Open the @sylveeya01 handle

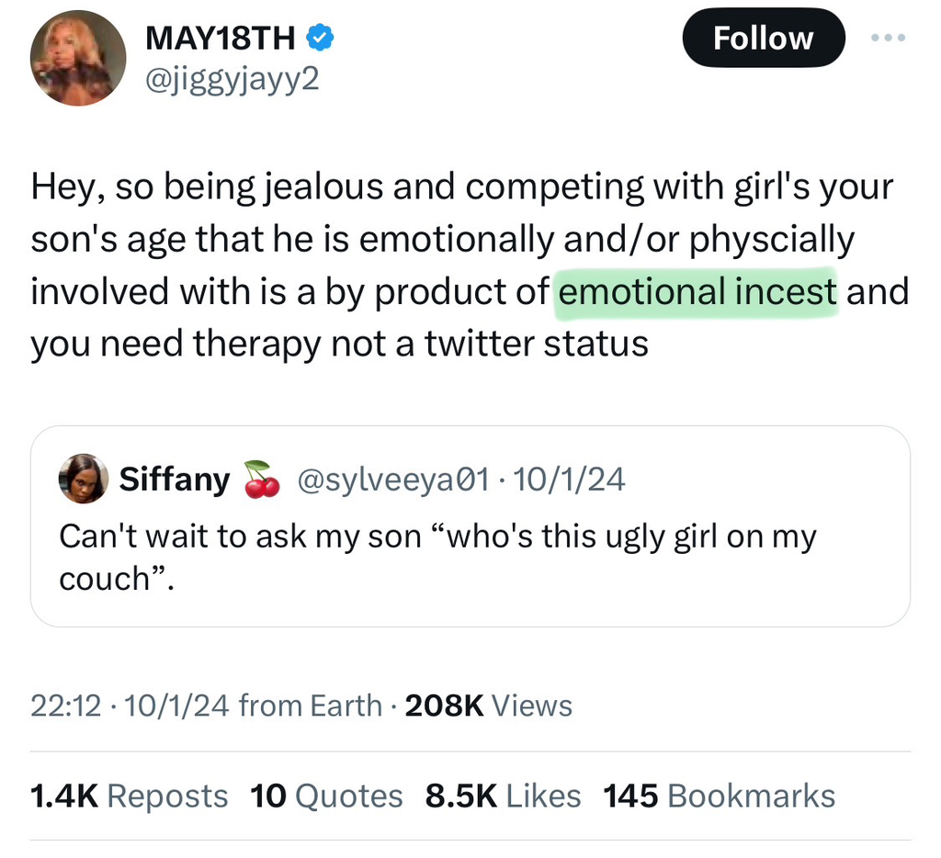tap(393, 480)
